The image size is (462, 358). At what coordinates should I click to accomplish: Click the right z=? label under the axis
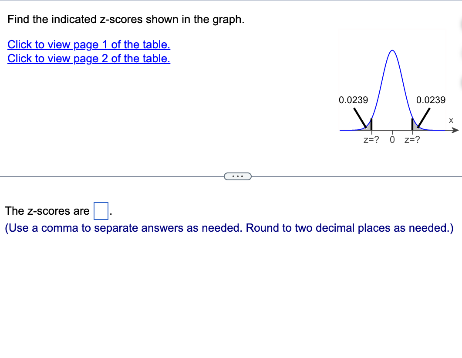click(411, 140)
